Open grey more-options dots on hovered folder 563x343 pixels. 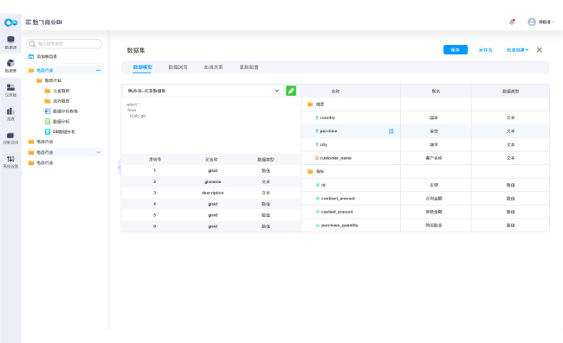click(99, 152)
